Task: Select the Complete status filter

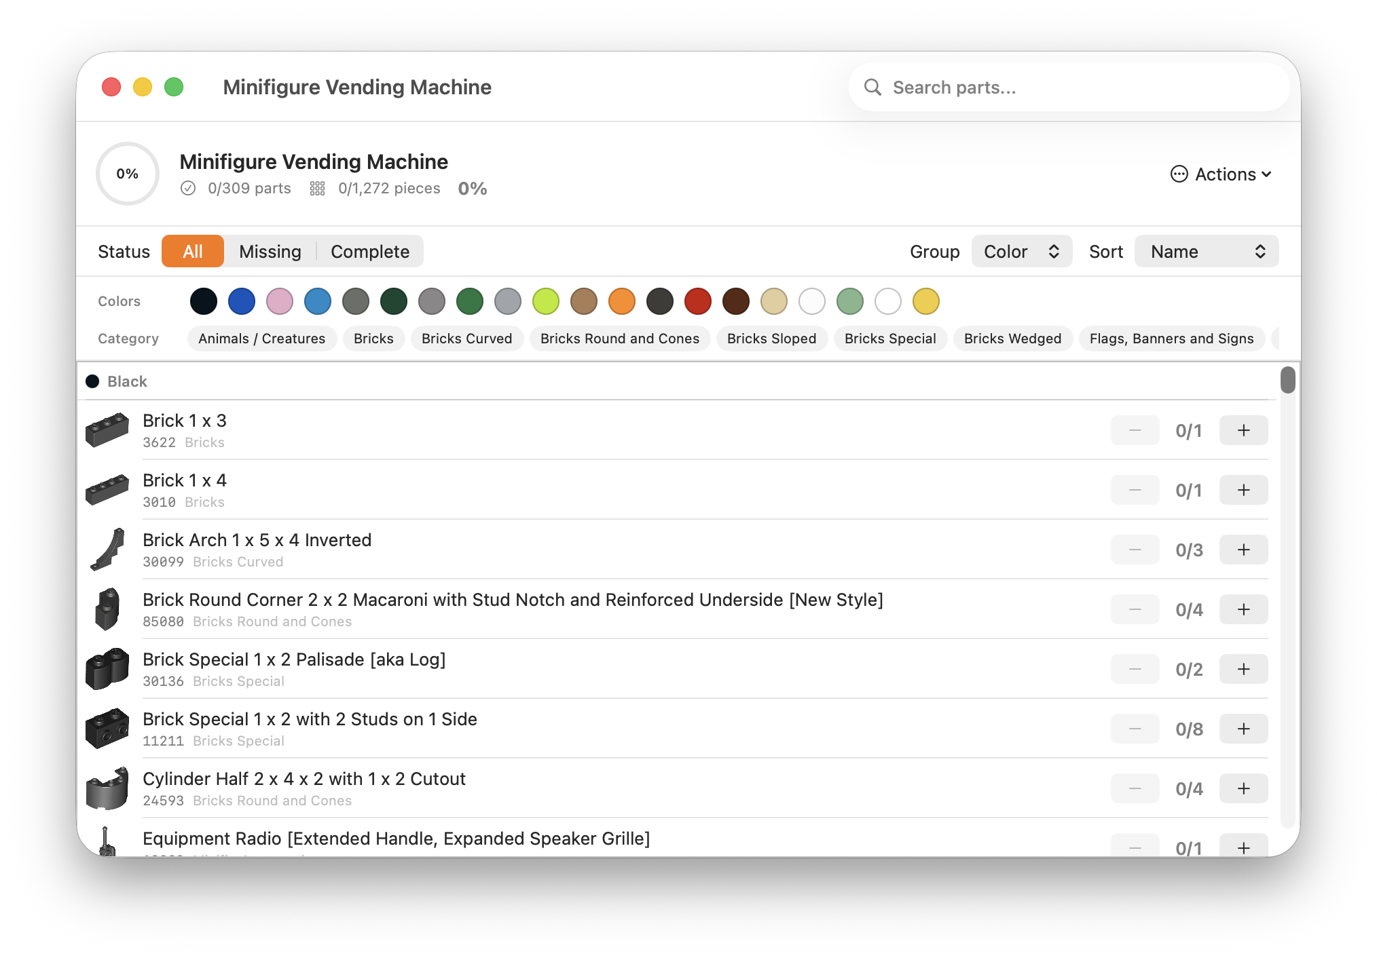Action: [369, 252]
